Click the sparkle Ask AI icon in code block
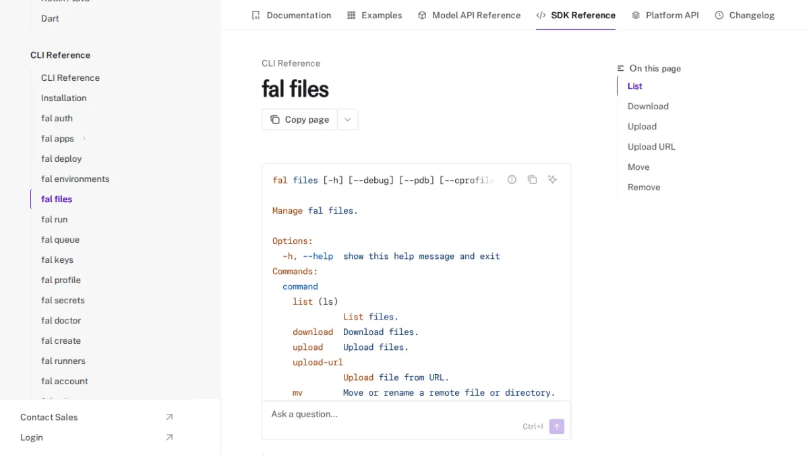This screenshot has height=455, width=809. 553,179
